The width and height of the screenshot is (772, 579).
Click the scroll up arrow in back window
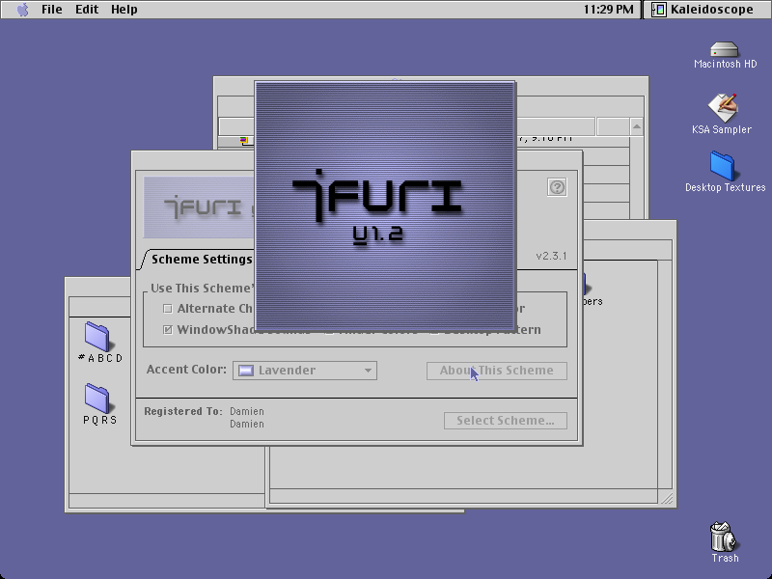637,126
